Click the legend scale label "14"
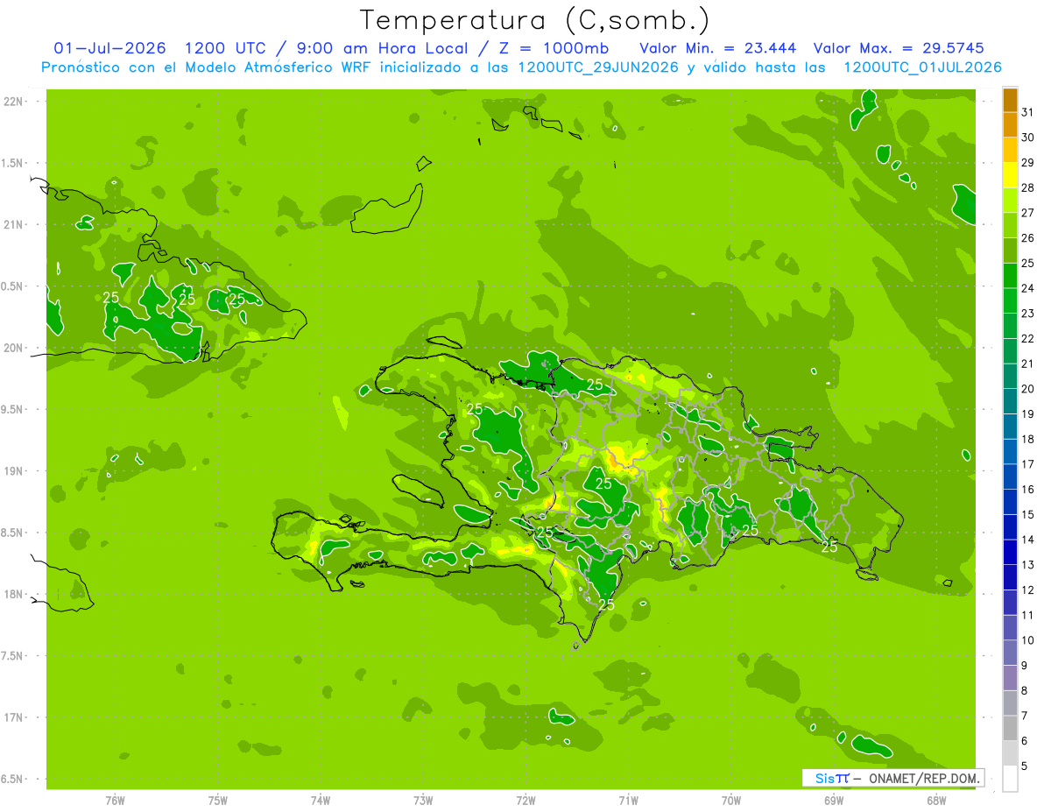The width and height of the screenshot is (1051, 812). pyautogui.click(x=1027, y=540)
